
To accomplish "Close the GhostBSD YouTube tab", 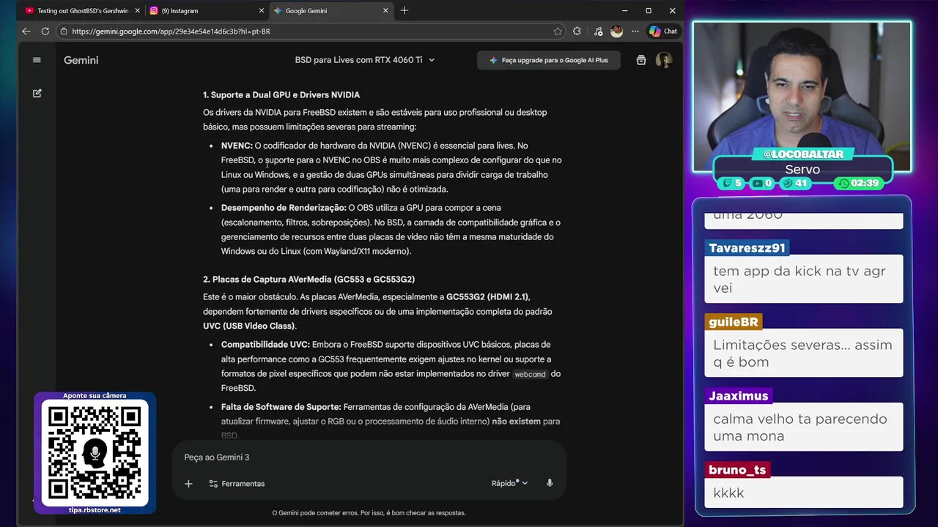I will 137,11.
